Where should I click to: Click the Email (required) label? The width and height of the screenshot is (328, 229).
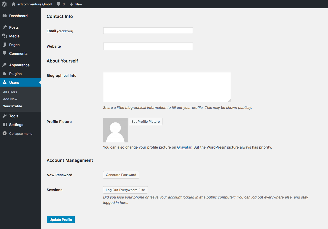pos(60,31)
